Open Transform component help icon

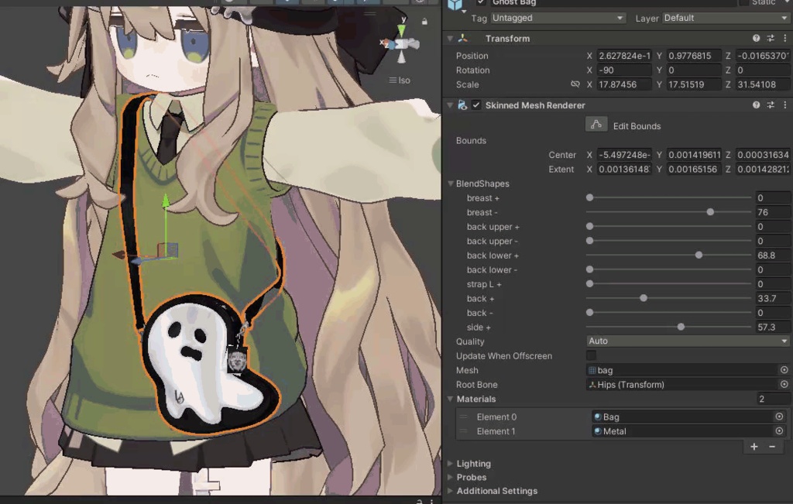click(756, 39)
